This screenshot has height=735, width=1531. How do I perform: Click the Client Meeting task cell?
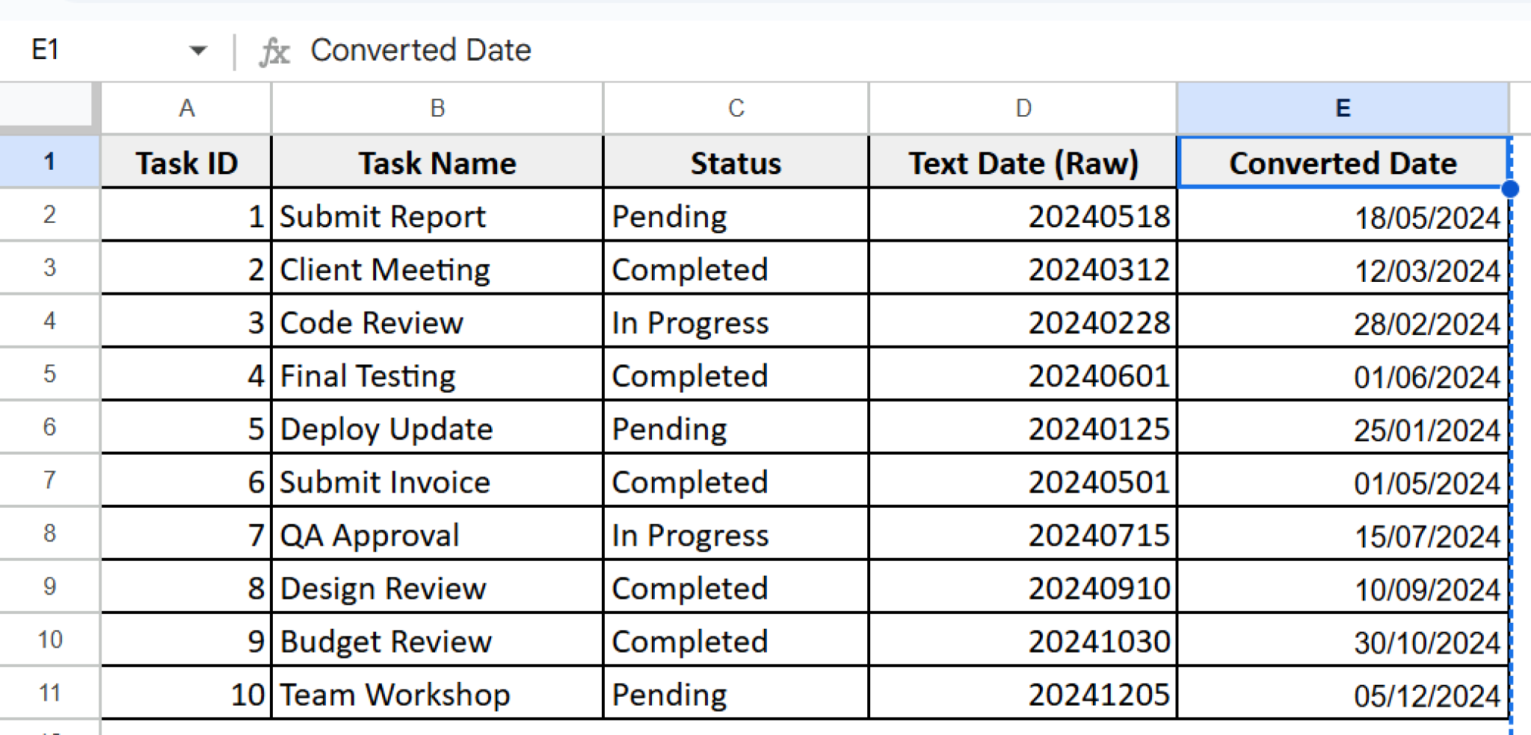coord(437,269)
